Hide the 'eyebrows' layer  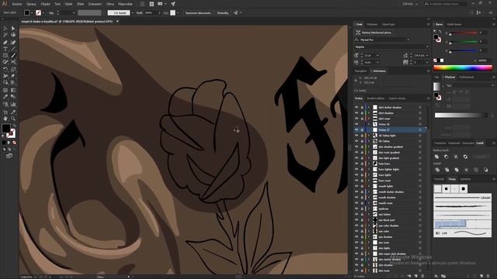[x=356, y=208]
